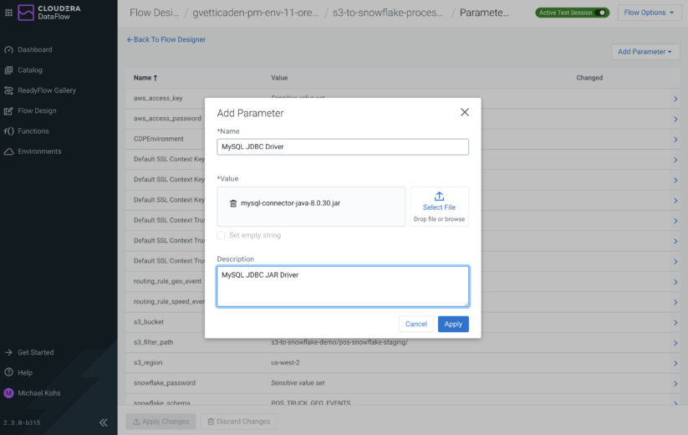Click the gvetticaden-pm-env-11 breadcrumb
The width and height of the screenshot is (688, 435).
[x=255, y=13]
